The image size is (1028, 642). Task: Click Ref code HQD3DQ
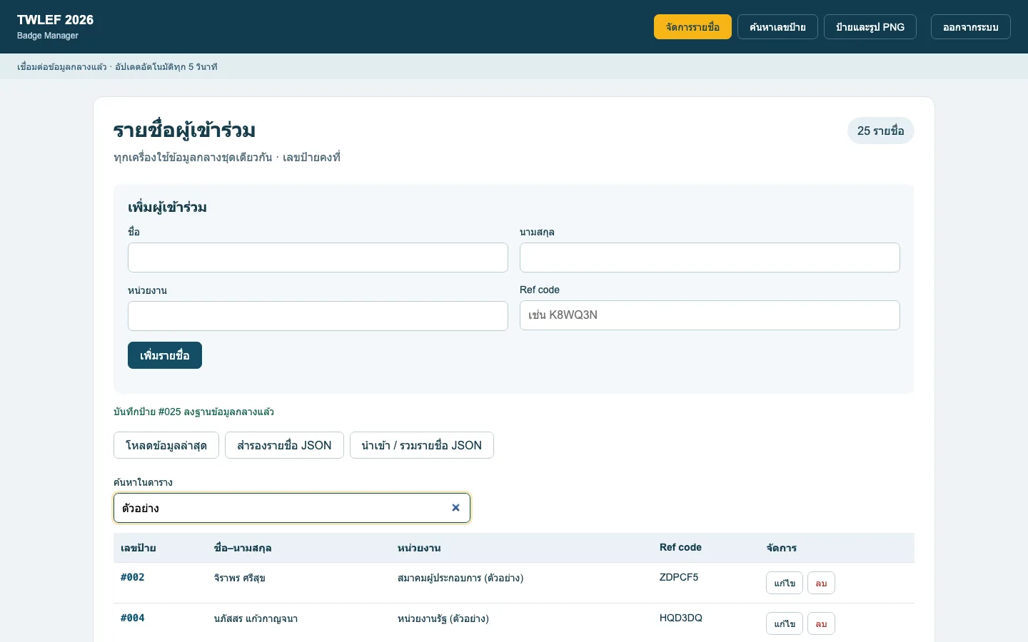pos(681,618)
